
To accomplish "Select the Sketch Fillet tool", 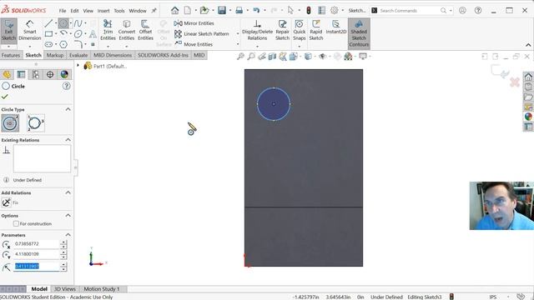I will point(78,44).
